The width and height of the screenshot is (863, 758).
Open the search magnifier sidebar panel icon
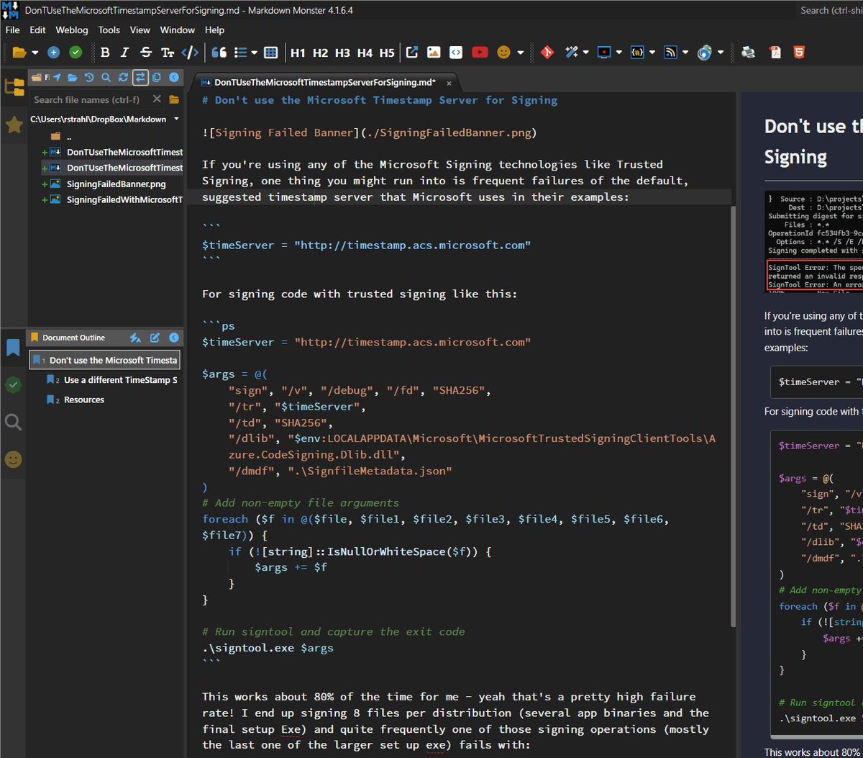pos(13,423)
